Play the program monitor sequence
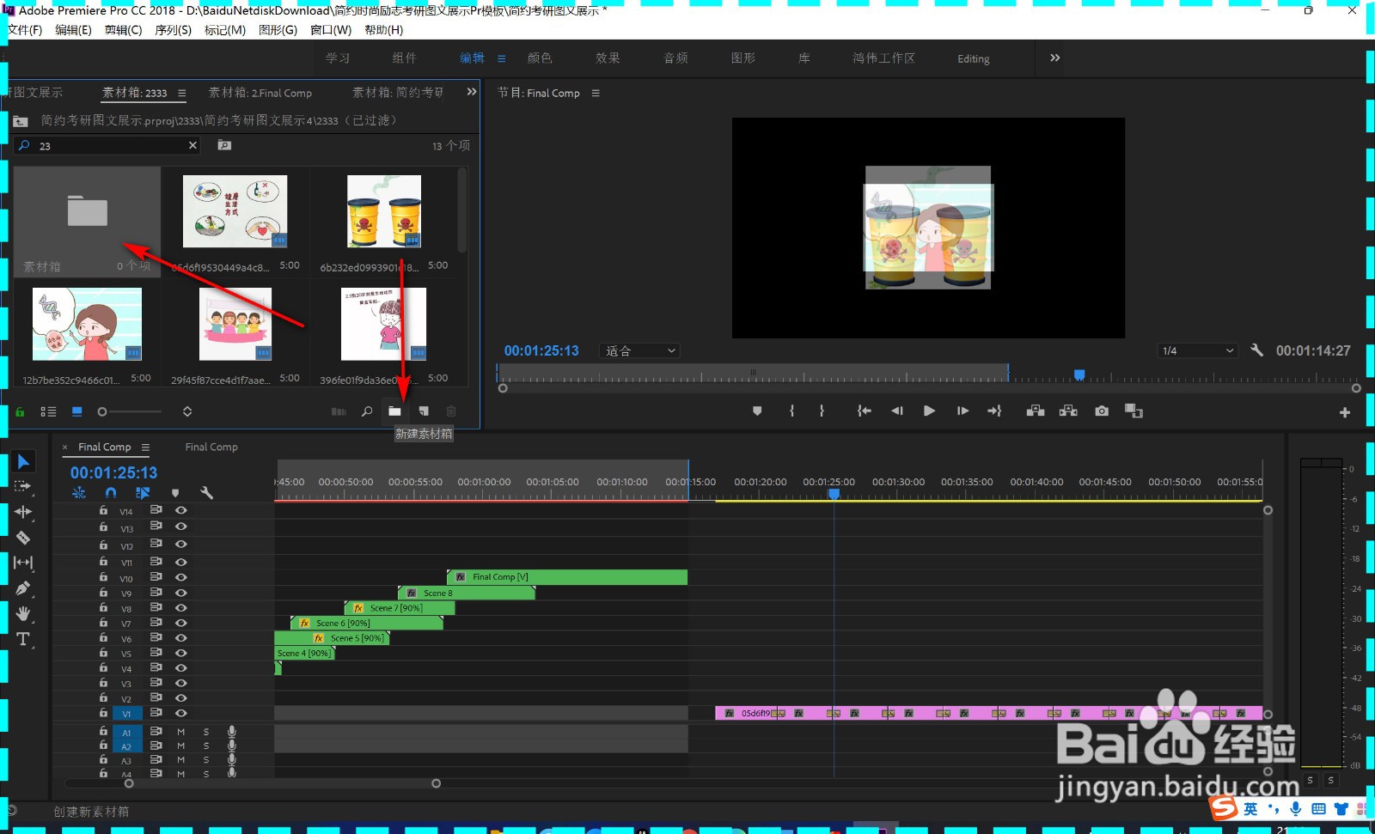The image size is (1375, 834). [x=929, y=411]
